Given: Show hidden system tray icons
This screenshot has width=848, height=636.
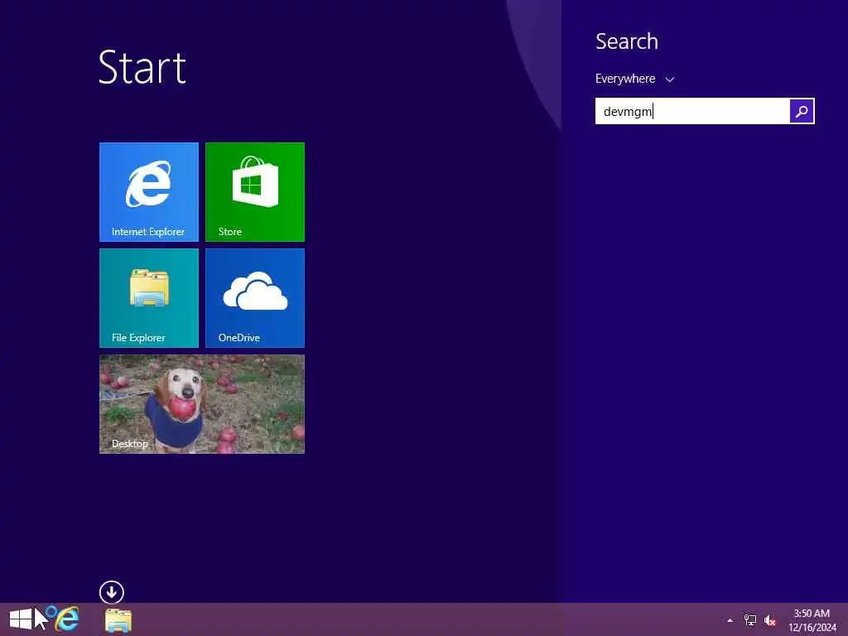Looking at the screenshot, I should pyautogui.click(x=730, y=620).
